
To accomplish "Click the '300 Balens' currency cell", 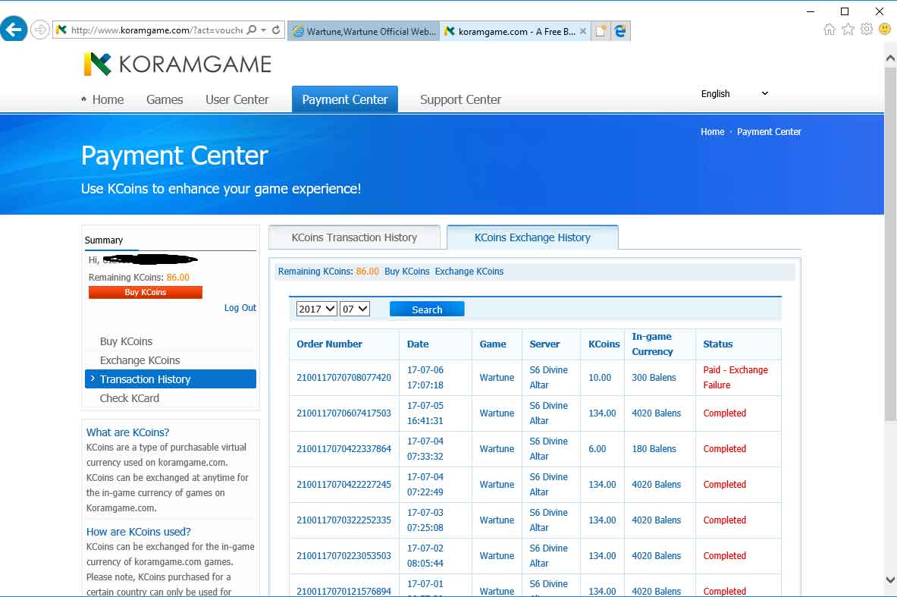I will pyautogui.click(x=654, y=378).
